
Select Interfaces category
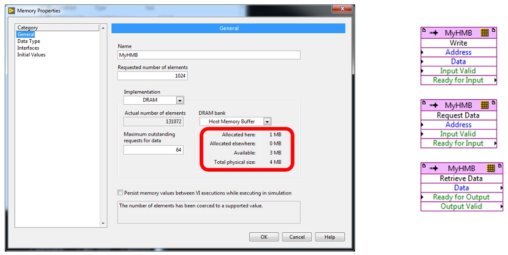point(28,48)
